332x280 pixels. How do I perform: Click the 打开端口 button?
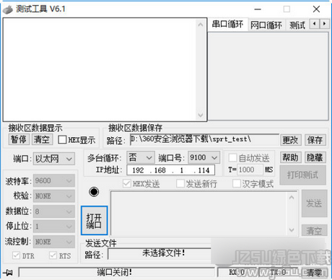94,220
